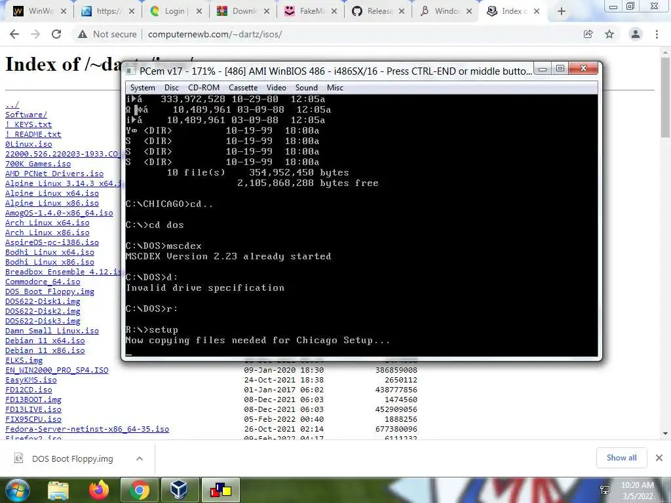Screen dimensions: 671x503
Task: Close the FakeMe tab
Action: point(334,11)
